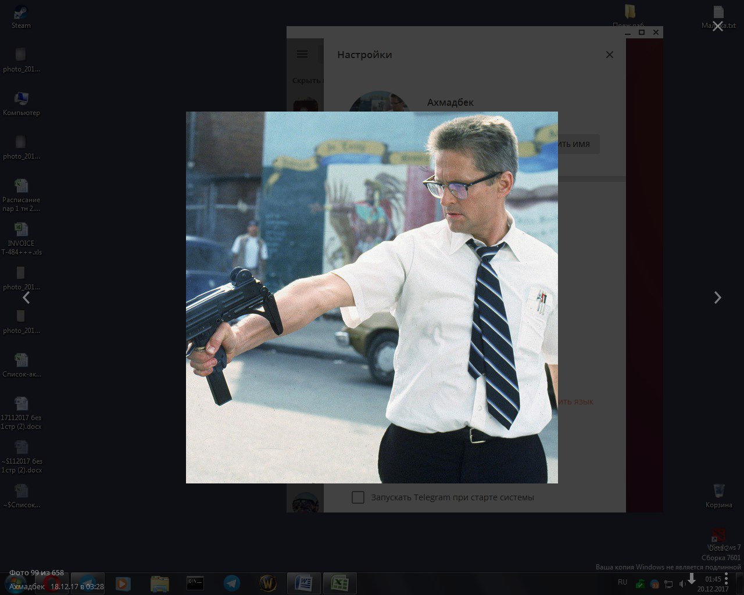Select the '~$112017 без 1стр (2).docx' file
Screen dimensions: 744x595
(22, 457)
